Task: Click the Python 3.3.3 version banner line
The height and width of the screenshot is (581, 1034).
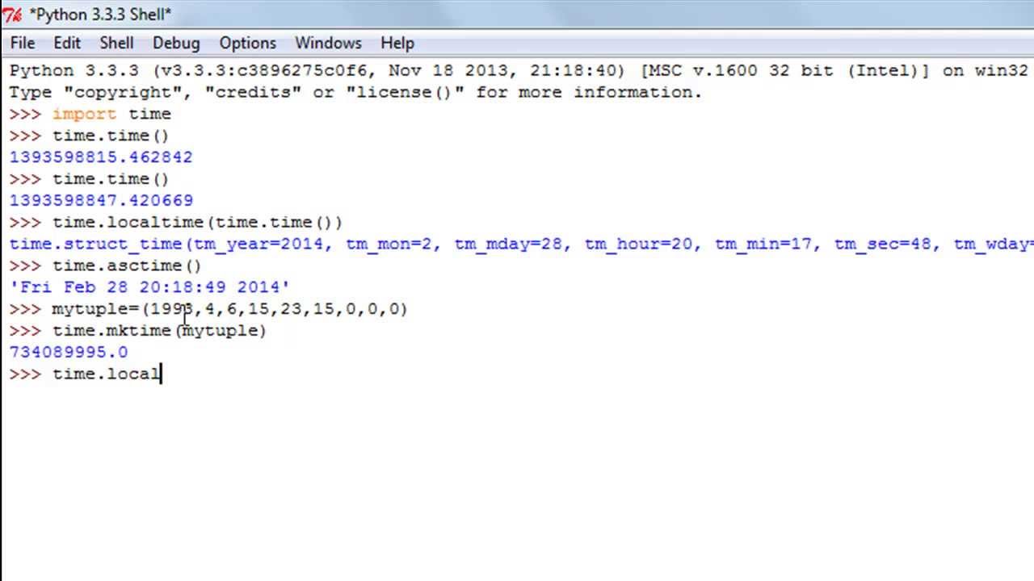Action: 518,70
